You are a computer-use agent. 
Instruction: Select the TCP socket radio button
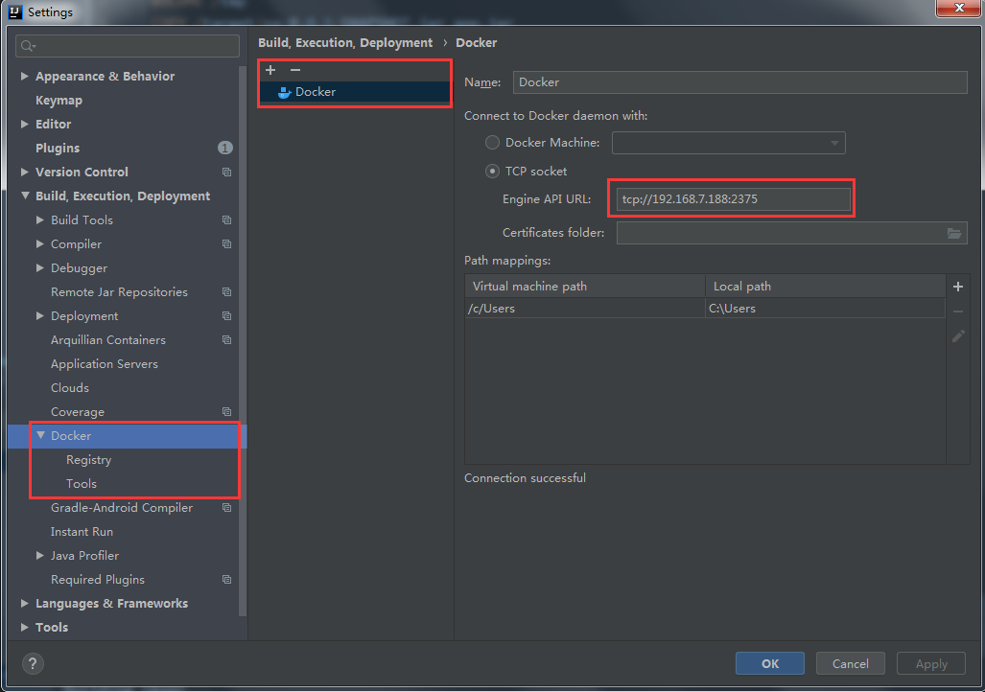[x=493, y=172]
